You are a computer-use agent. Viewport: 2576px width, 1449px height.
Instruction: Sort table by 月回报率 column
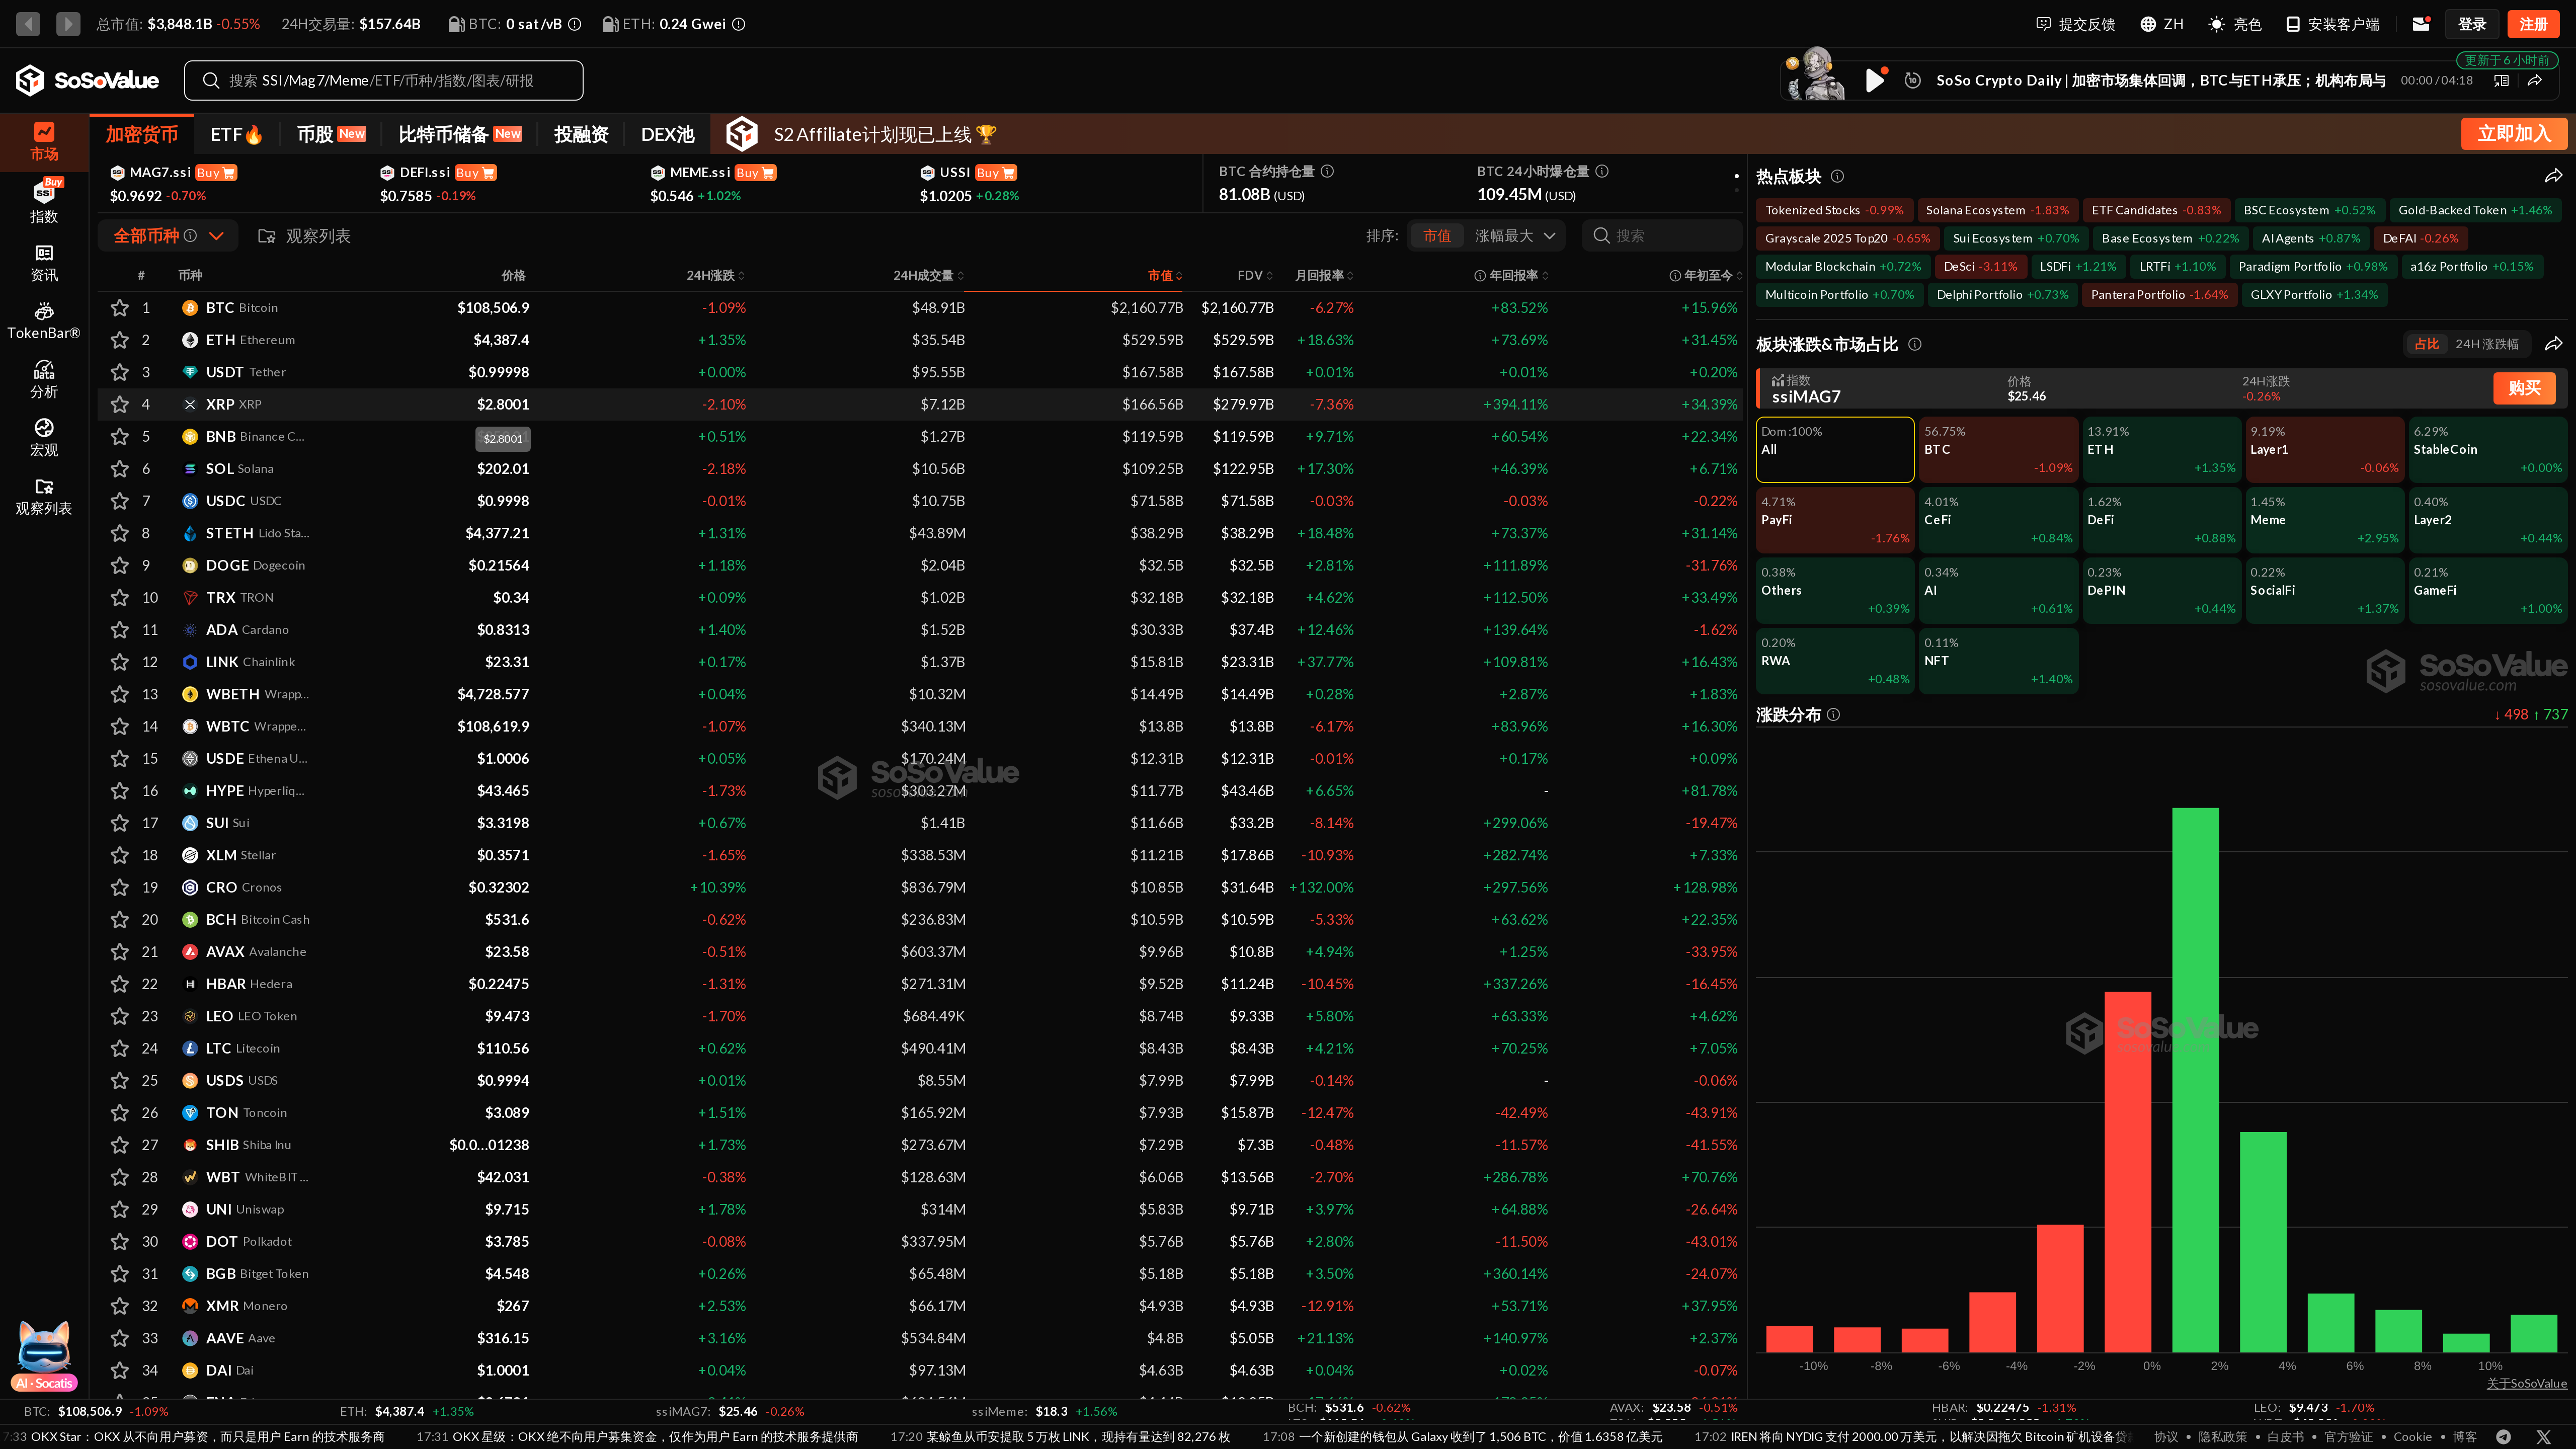(1324, 275)
